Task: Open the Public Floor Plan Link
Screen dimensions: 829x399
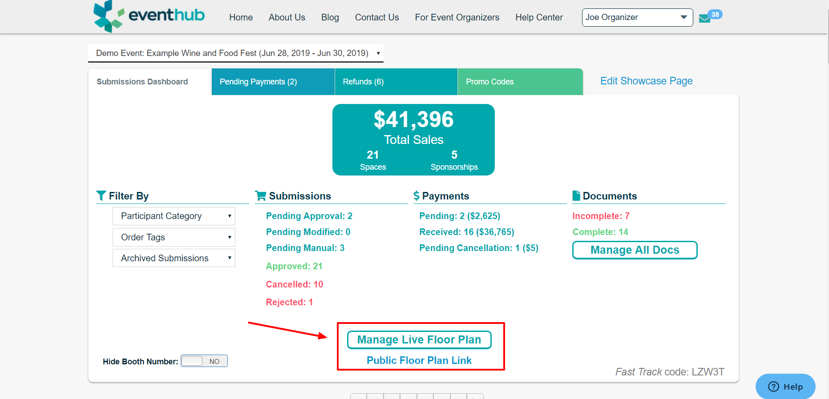Action: coord(419,360)
